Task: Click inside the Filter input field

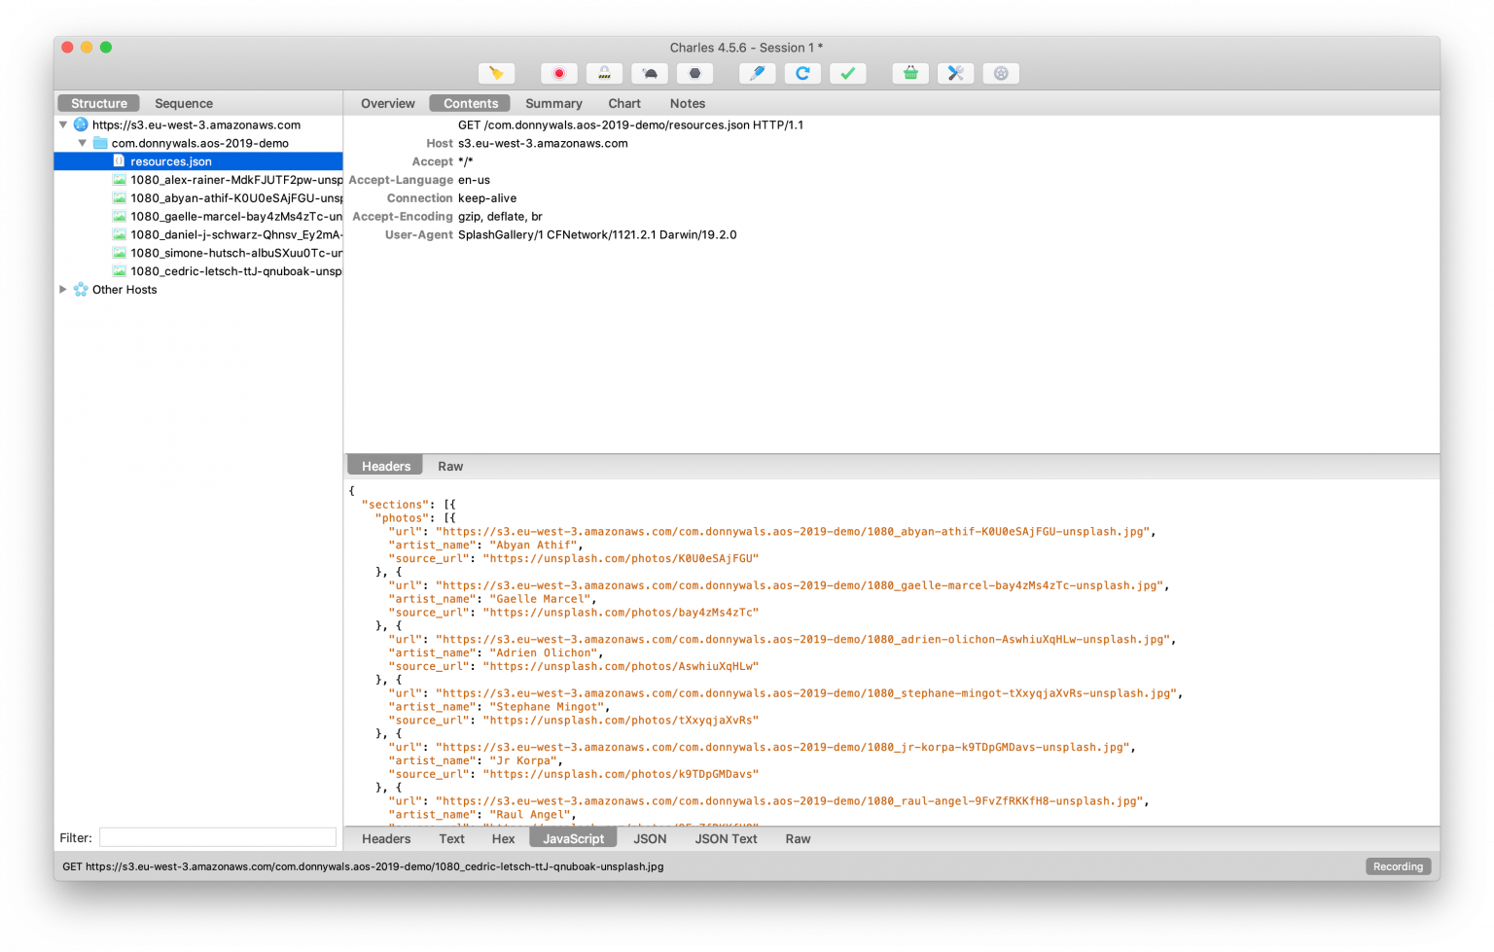Action: [216, 837]
